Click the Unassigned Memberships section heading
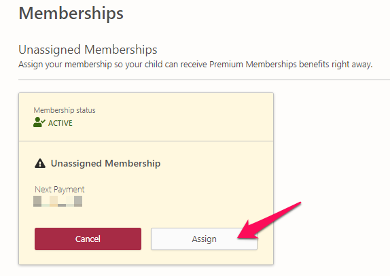Screen dimensions: 390x276 88,50
